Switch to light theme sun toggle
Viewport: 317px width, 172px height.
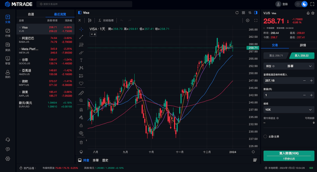click(298, 4)
